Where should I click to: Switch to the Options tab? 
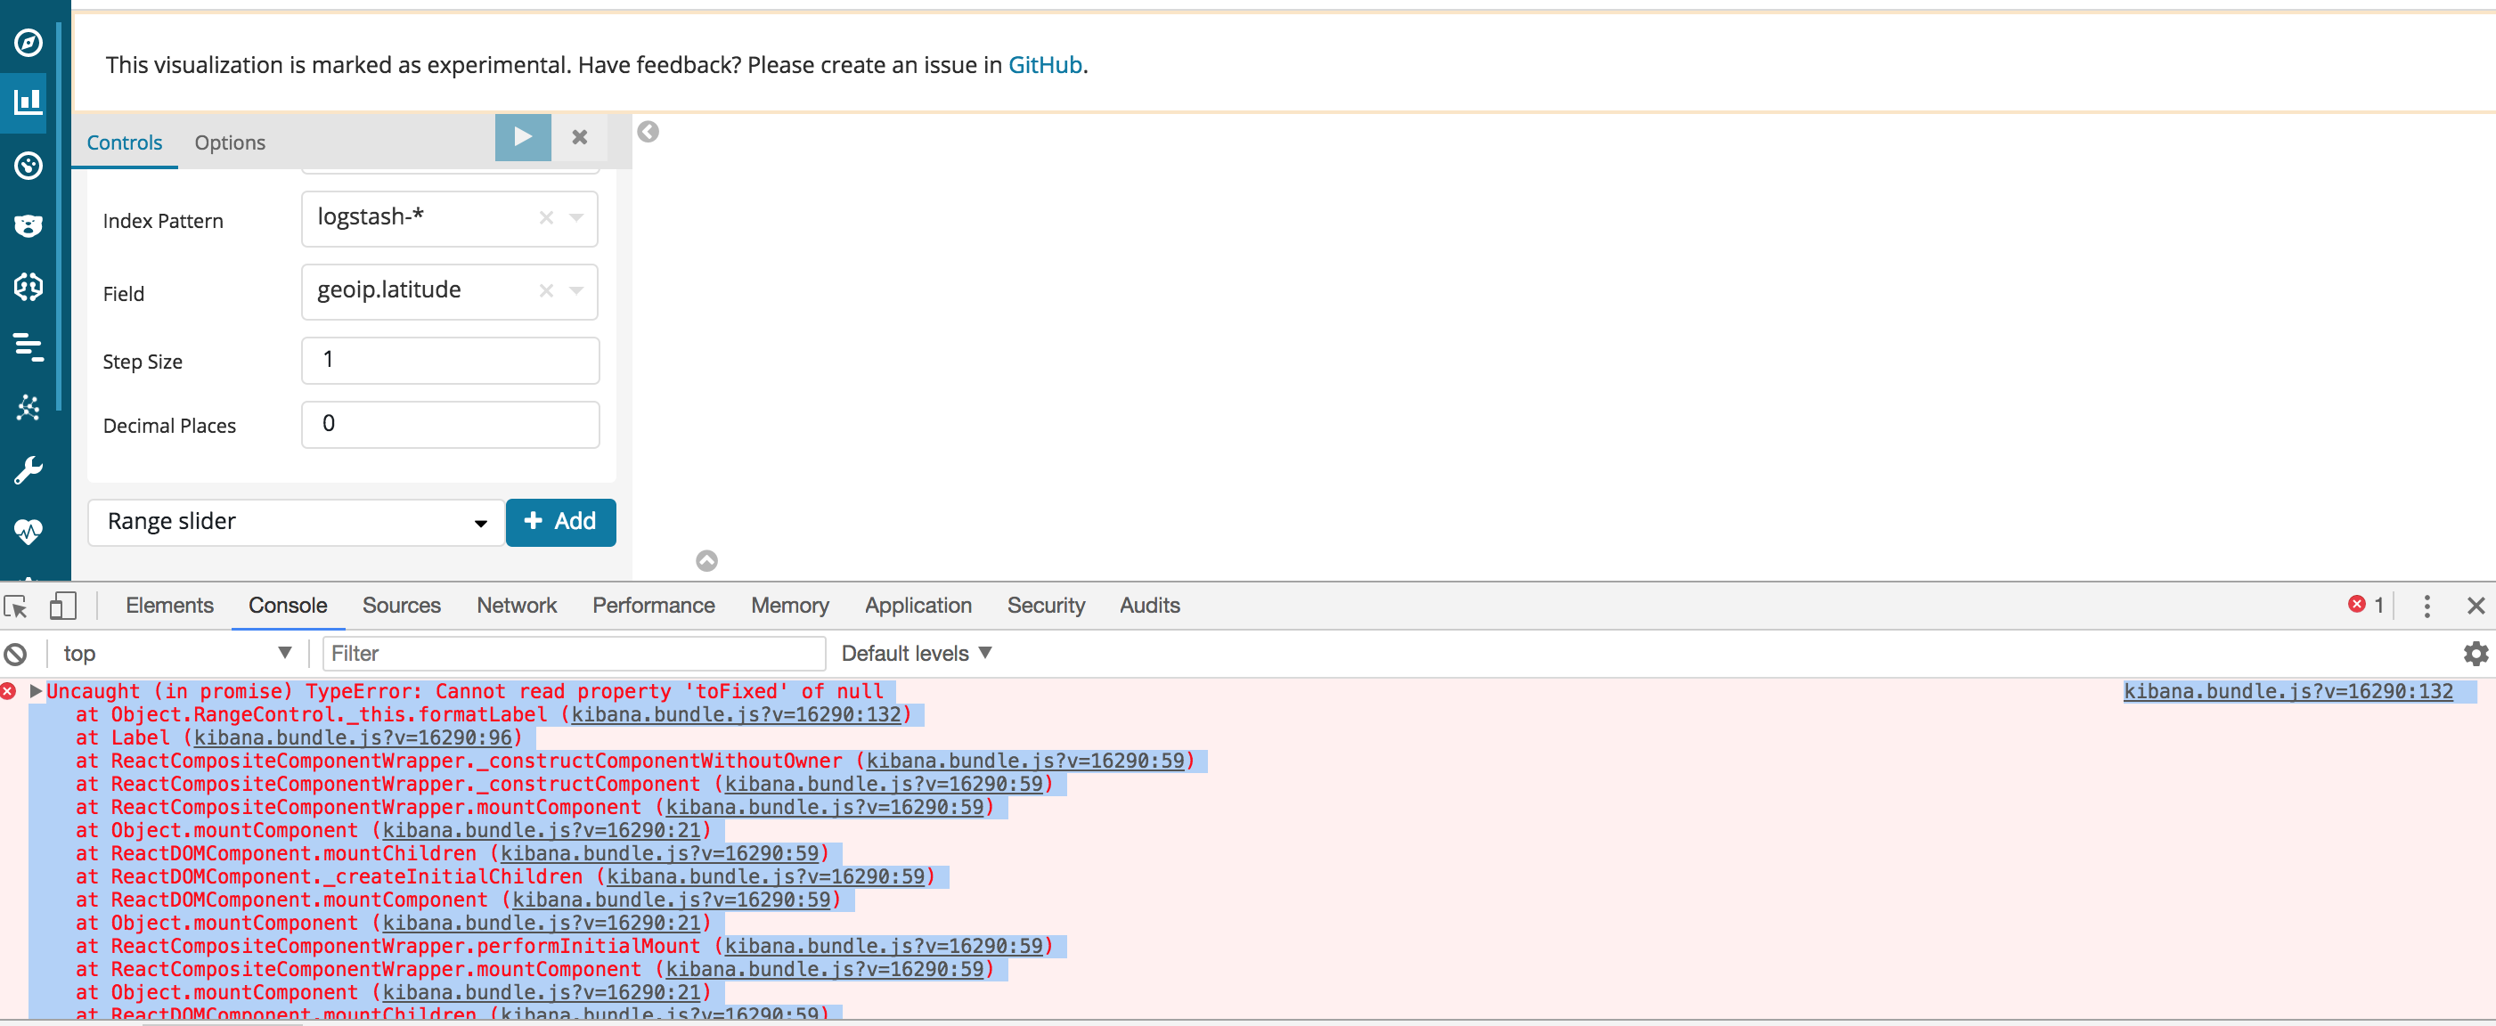click(x=230, y=142)
